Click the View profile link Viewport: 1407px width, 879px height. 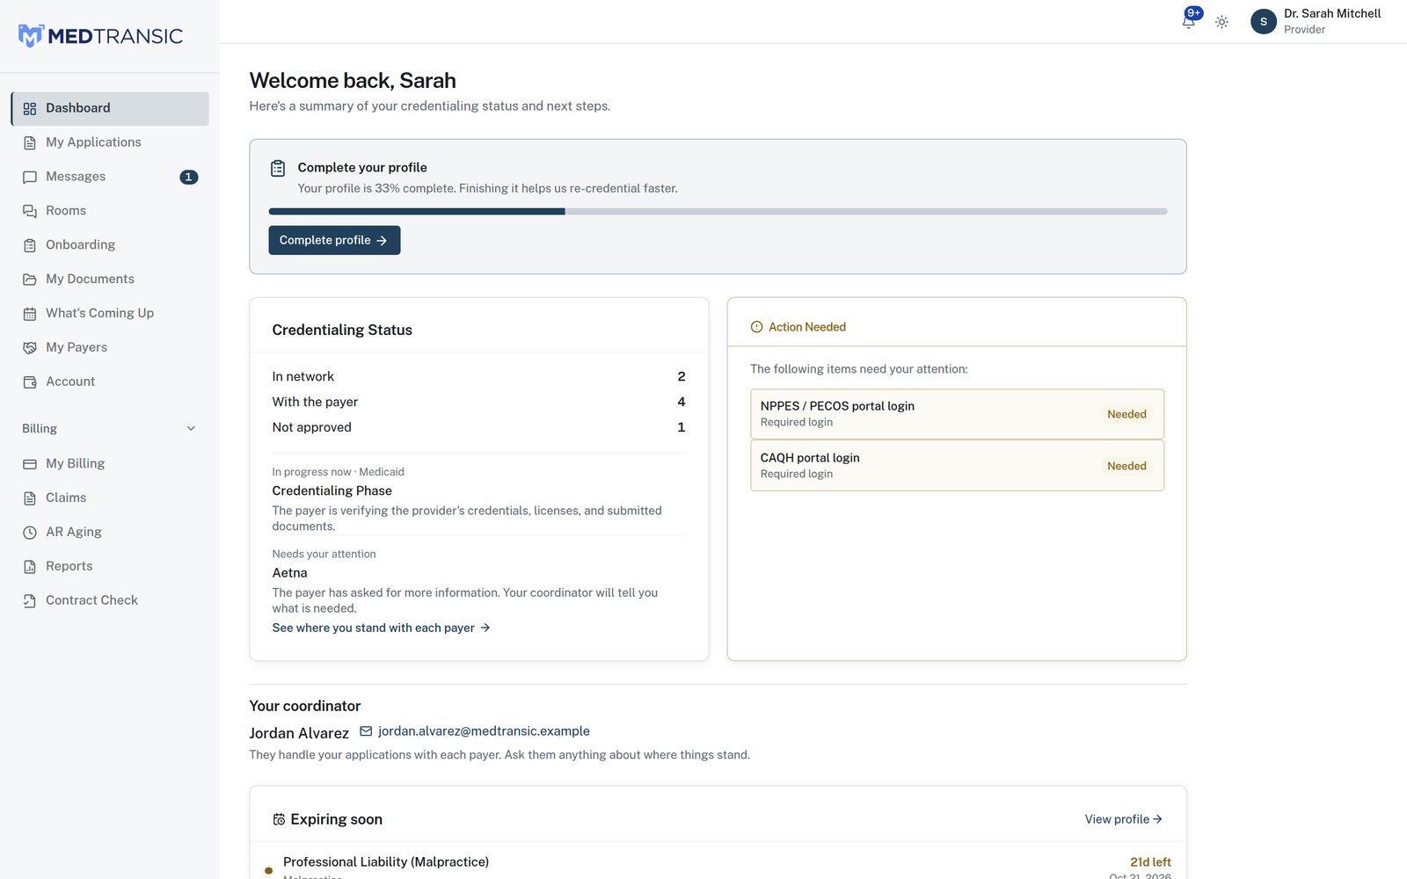click(1123, 819)
